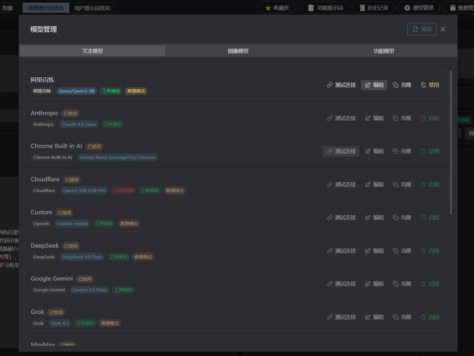This screenshot has height=356, width=474.
Task: Select the 用户提示词优化 tab
Action: point(92,8)
